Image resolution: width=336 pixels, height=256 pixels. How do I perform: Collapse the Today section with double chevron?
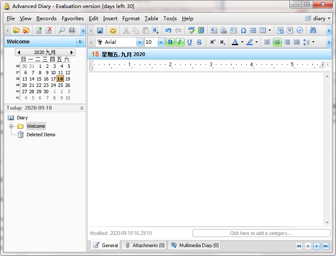coord(82,108)
